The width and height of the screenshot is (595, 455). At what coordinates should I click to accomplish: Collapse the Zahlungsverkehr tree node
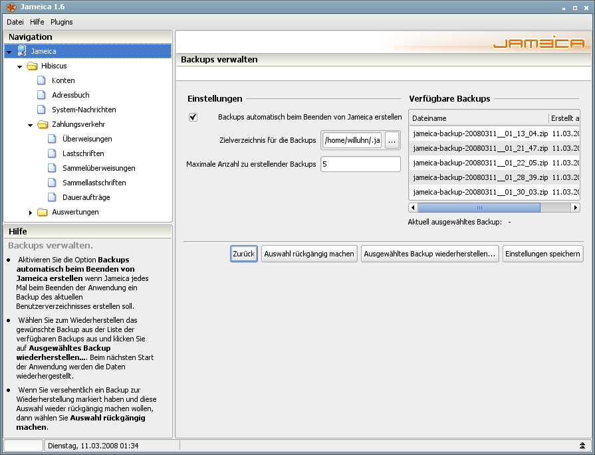coord(31,125)
